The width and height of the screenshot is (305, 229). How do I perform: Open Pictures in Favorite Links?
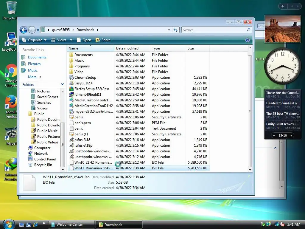tap(34, 64)
